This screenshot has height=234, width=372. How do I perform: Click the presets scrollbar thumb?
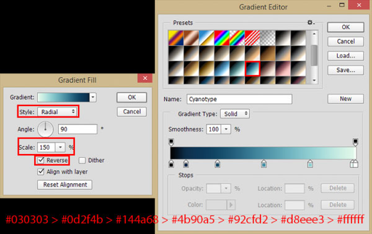pos(314,55)
